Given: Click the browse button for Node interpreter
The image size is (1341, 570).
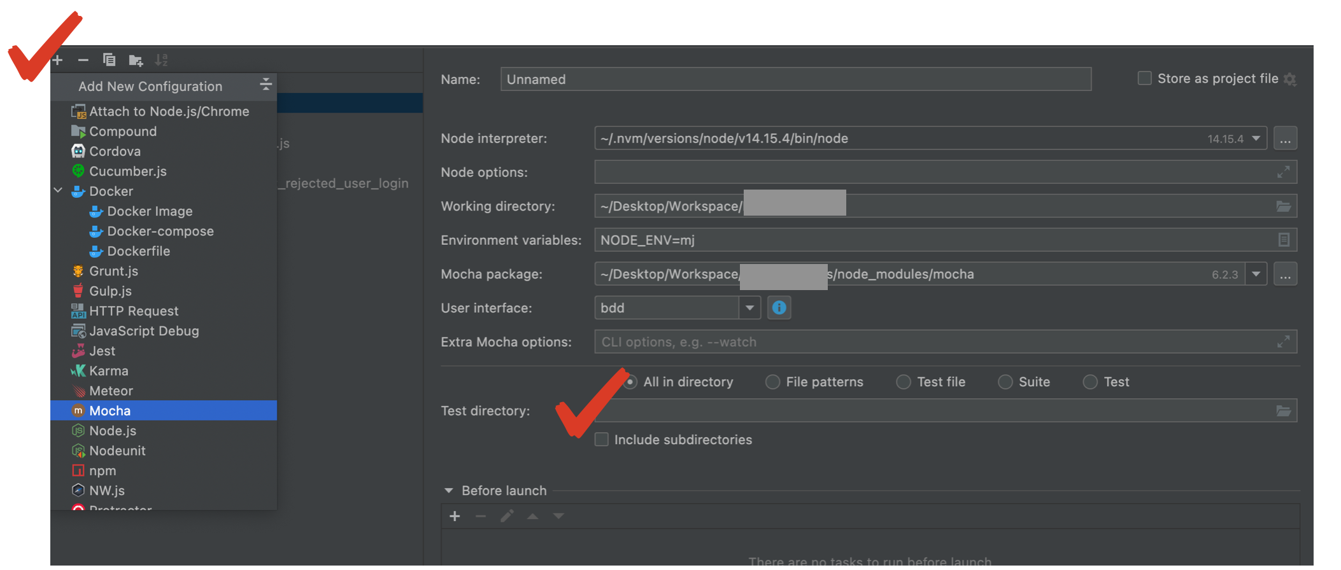Looking at the screenshot, I should [1285, 138].
